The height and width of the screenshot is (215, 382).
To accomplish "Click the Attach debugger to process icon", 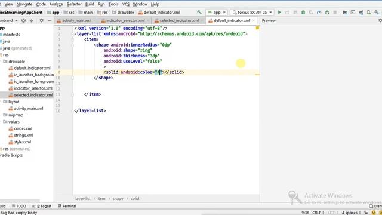I will (327, 12).
